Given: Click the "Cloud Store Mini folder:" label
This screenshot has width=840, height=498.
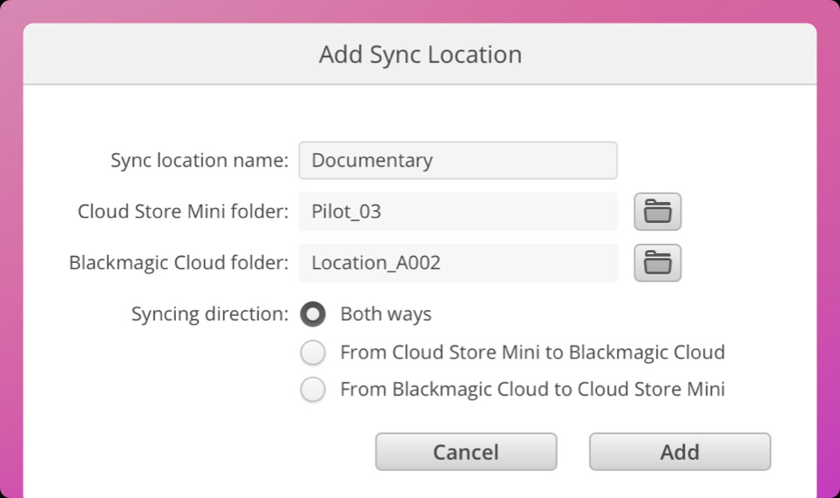Looking at the screenshot, I should [183, 212].
